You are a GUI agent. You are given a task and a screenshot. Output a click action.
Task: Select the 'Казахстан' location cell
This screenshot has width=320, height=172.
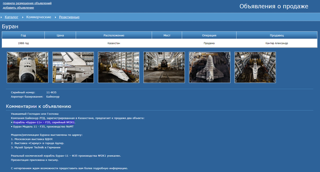(x=114, y=43)
